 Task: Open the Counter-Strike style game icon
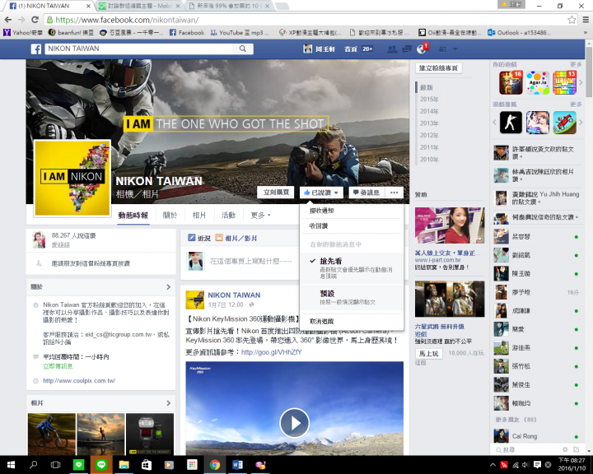pos(511,122)
